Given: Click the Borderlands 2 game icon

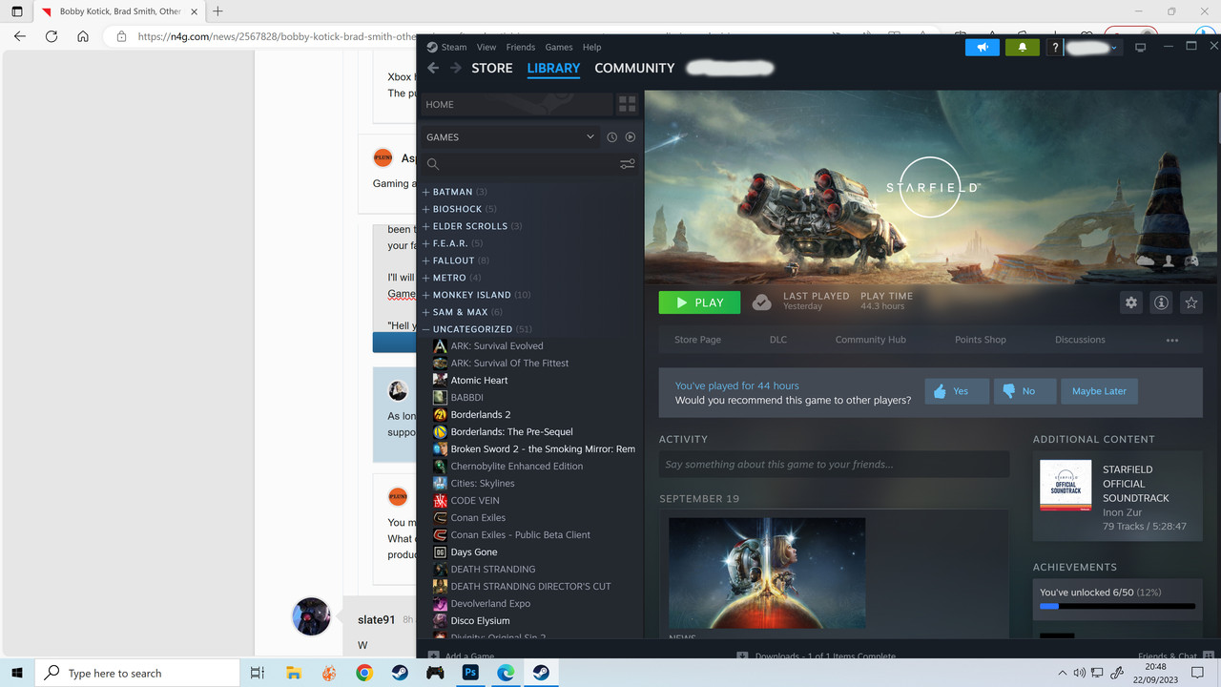Looking at the screenshot, I should click(440, 415).
